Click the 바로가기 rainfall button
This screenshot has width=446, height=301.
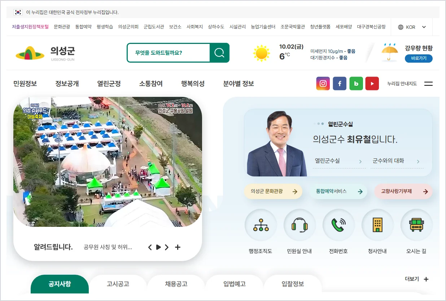[419, 58]
